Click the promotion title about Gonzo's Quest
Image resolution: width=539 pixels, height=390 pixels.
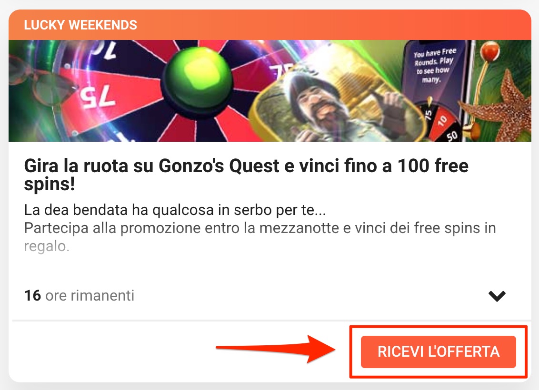pos(246,175)
